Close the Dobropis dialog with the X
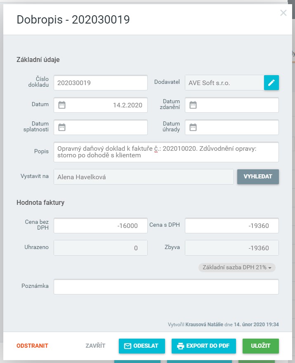 [x=283, y=13]
